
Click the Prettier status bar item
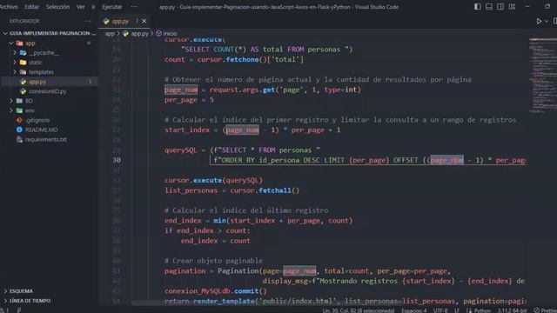pyautogui.click(x=546, y=310)
